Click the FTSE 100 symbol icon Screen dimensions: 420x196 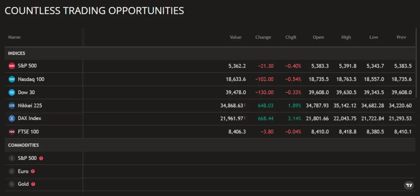pyautogui.click(x=11, y=132)
